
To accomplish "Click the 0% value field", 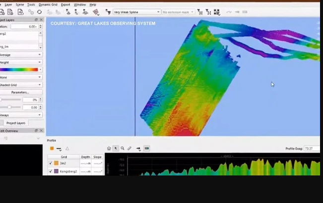I will (x=30, y=100).
